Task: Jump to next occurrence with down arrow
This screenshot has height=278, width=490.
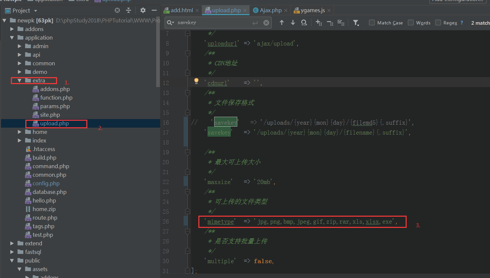Action: [x=293, y=22]
